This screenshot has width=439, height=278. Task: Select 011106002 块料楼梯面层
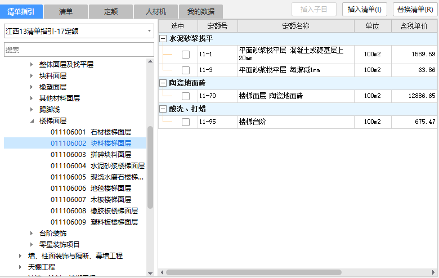coord(75,143)
